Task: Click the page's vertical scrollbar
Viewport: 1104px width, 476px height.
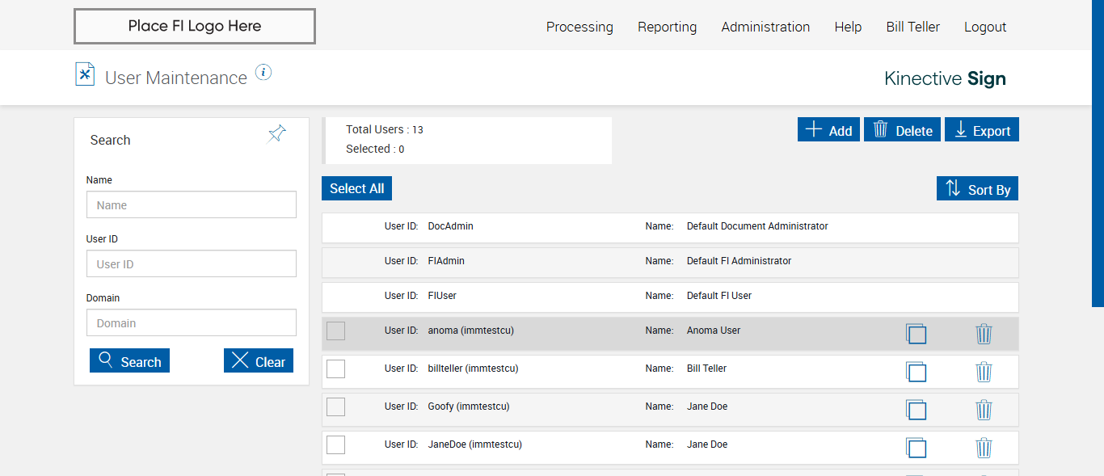Action: (1098, 162)
